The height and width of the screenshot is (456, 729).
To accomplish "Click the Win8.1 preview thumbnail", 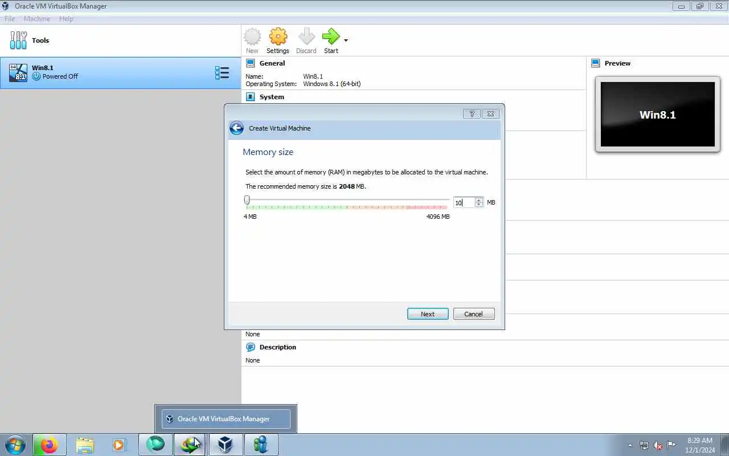I will point(658,115).
